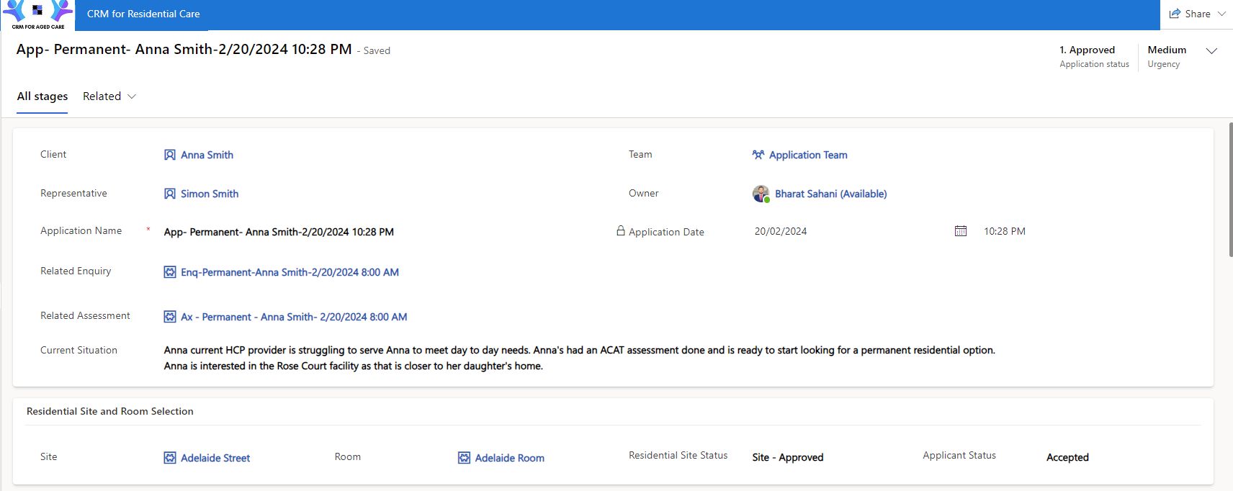
Task: Open the Application Team link
Action: pyautogui.click(x=808, y=155)
